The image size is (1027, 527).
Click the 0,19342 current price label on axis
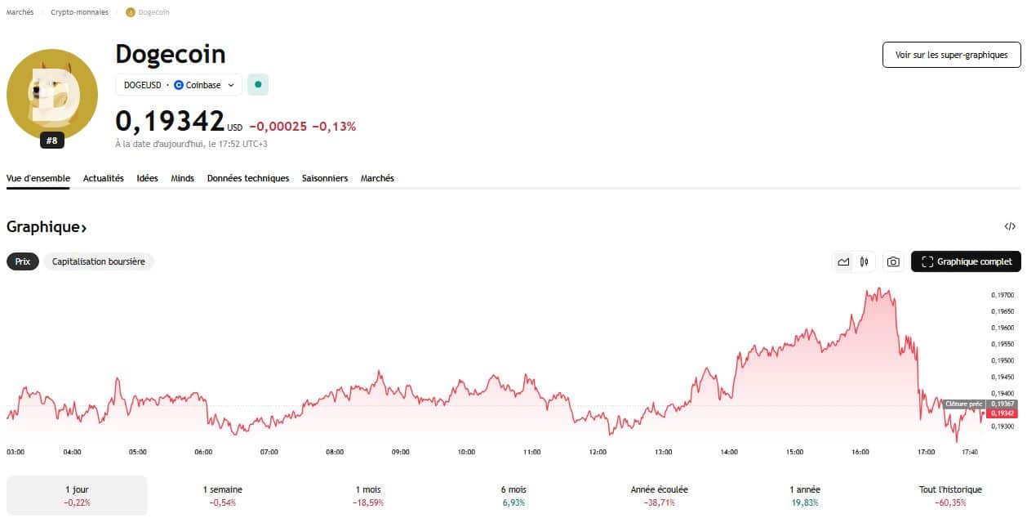point(1003,413)
